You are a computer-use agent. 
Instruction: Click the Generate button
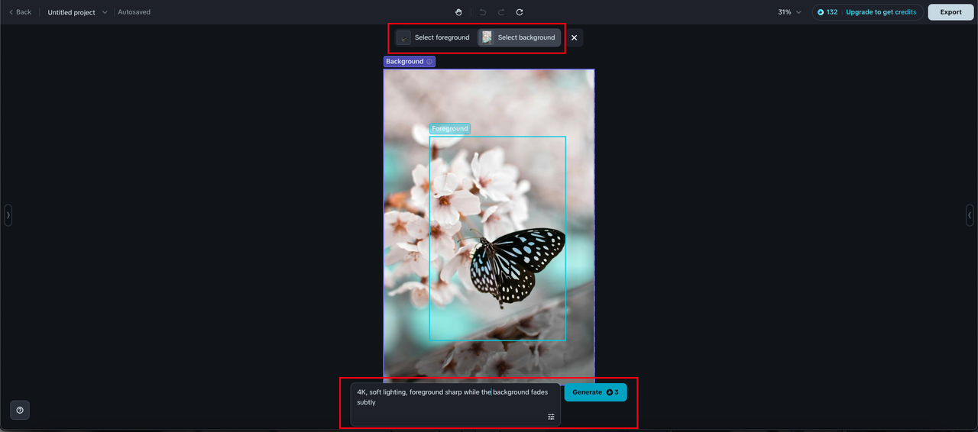click(595, 392)
